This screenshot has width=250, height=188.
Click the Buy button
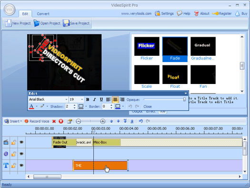coord(241,13)
